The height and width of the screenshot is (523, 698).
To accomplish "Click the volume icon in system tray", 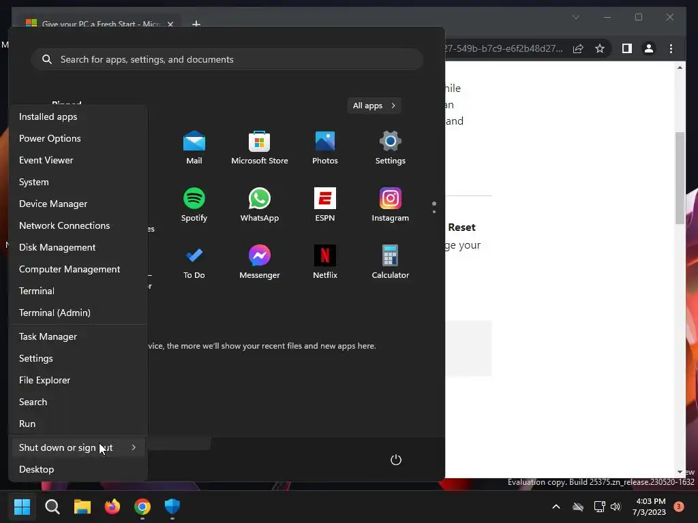I will (x=616, y=507).
